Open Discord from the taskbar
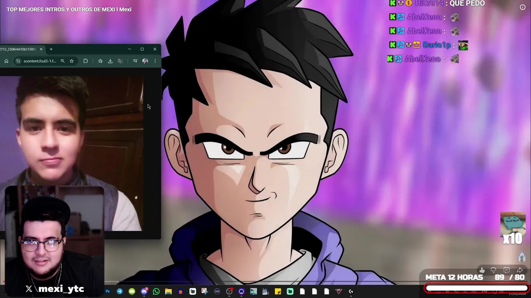Image resolution: width=531 pixels, height=298 pixels. (144, 291)
